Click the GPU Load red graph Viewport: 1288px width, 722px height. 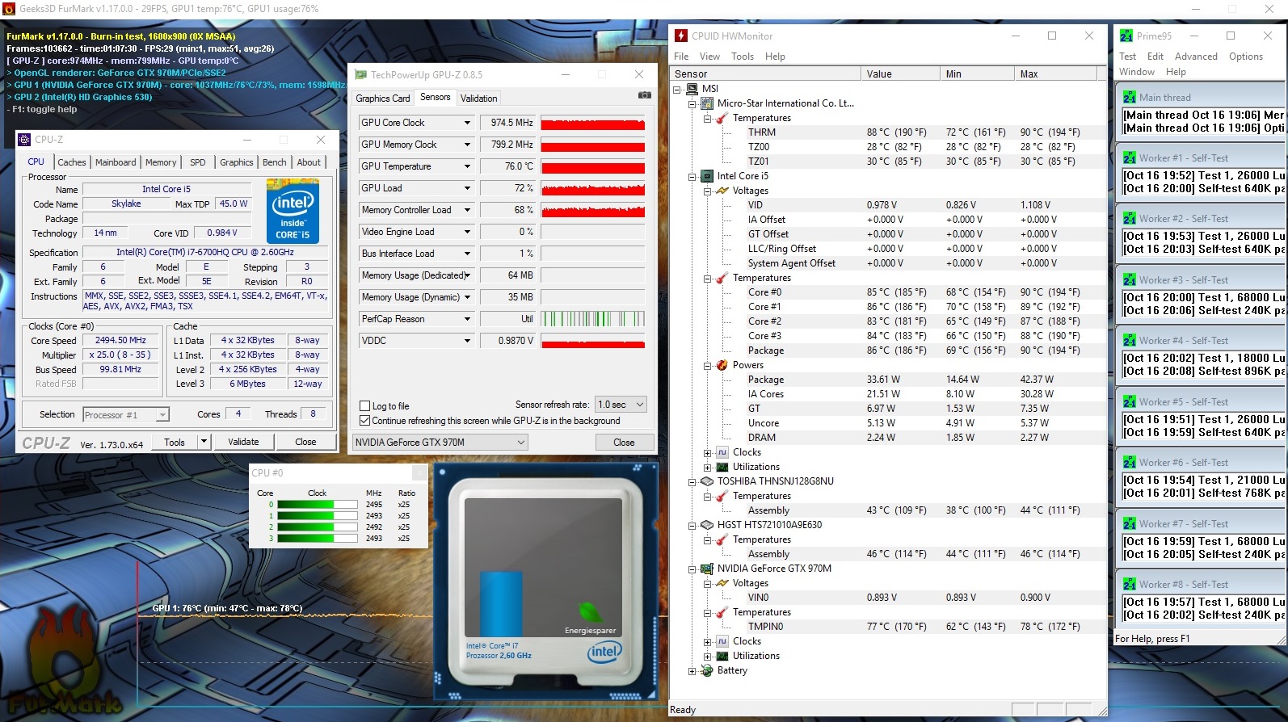[593, 188]
